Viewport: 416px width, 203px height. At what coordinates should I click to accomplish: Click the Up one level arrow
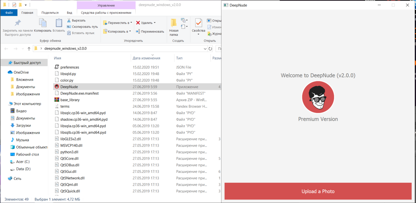point(29,49)
